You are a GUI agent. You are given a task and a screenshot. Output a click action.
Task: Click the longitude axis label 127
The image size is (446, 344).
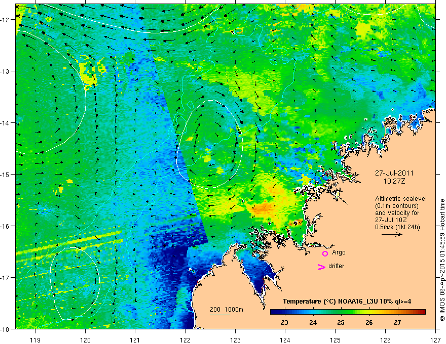coord(435,340)
